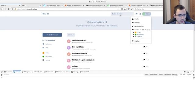Open the Latest sort dropdown
Screen dimensions: 195x109
click(71, 35)
